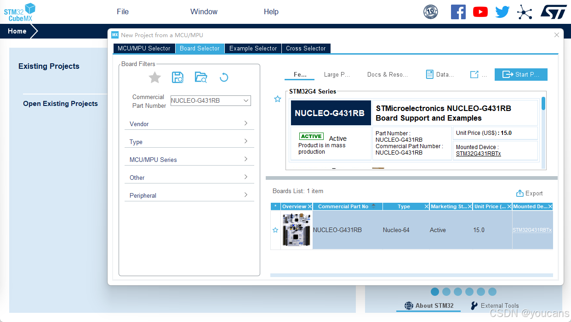Click the first carousel dot

tap(435, 292)
